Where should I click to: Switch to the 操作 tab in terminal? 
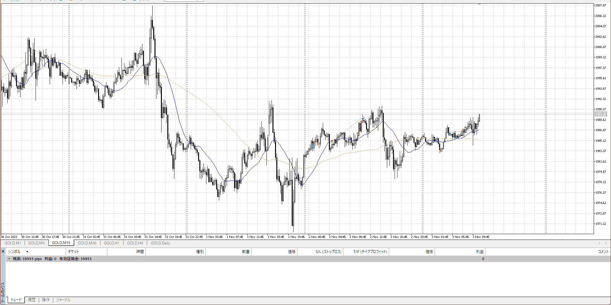coord(46,300)
